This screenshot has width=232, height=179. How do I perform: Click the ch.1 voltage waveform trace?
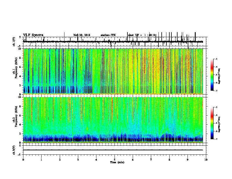click(113, 42)
